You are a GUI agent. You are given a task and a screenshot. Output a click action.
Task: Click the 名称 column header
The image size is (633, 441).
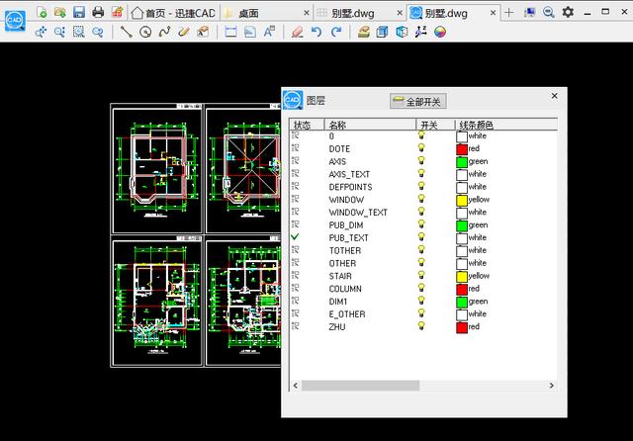370,125
